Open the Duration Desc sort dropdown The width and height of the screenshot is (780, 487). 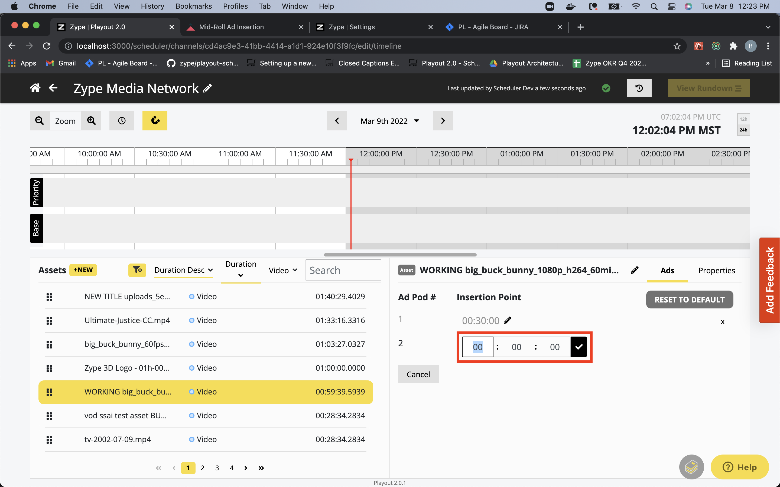[x=183, y=270]
